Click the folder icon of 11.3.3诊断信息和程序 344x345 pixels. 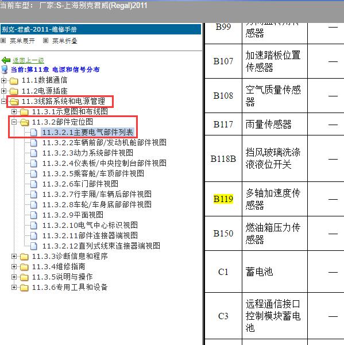24,257
